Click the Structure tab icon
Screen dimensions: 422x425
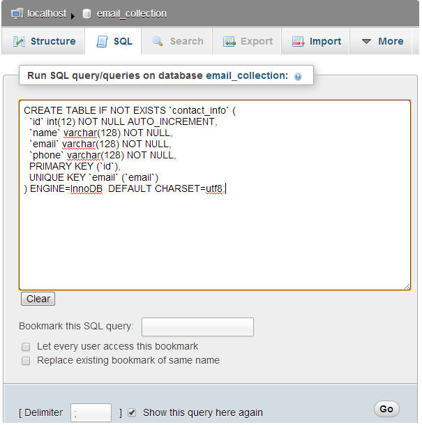19,42
